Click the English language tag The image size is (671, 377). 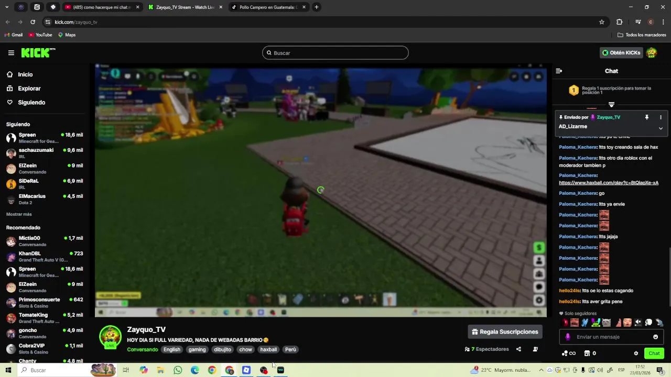pos(171,350)
